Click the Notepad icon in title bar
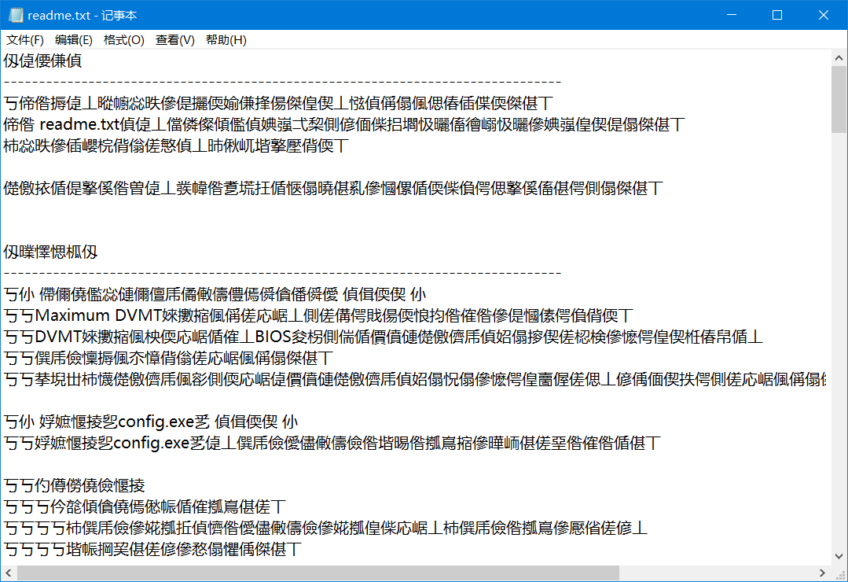848x582 pixels. click(16, 15)
